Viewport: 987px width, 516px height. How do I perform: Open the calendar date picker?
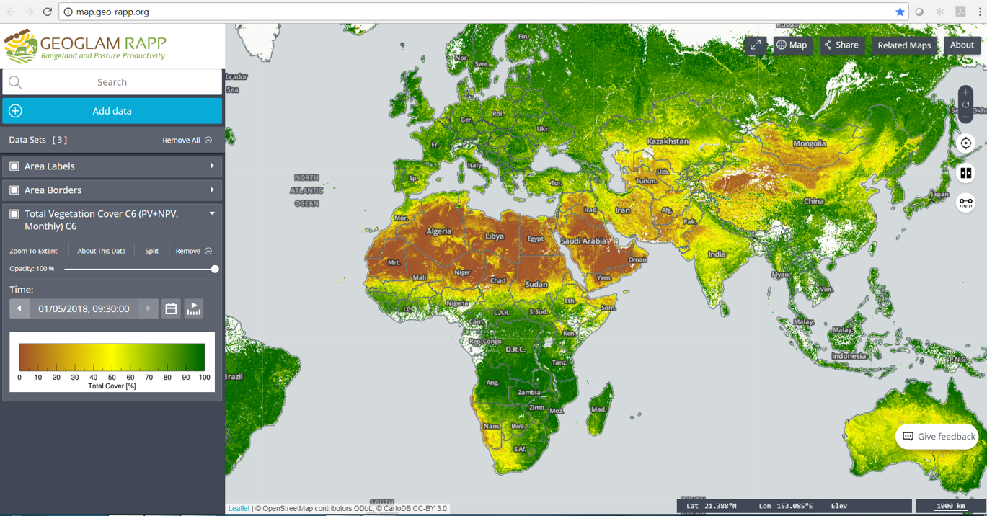click(x=171, y=309)
